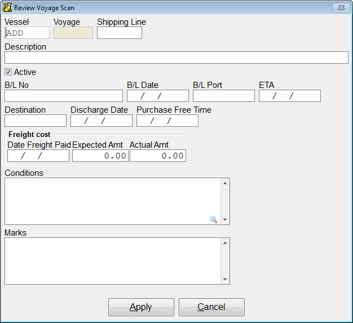This screenshot has height=323, width=353.
Task: Click Conditions scrollbar up arrow
Action: (x=225, y=183)
